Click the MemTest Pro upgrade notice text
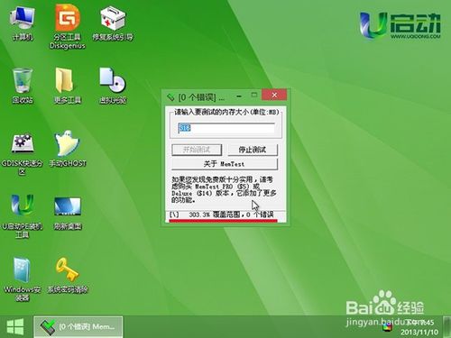 click(x=224, y=189)
